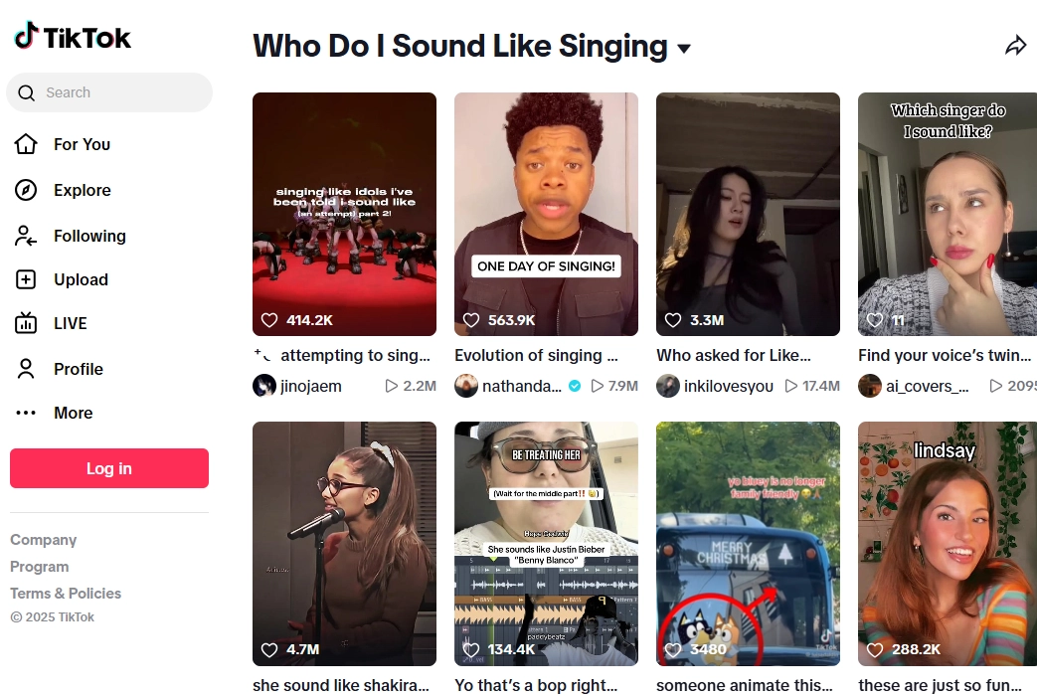The height and width of the screenshot is (696, 1037).
Task: Click the share arrow icon
Action: click(1015, 46)
